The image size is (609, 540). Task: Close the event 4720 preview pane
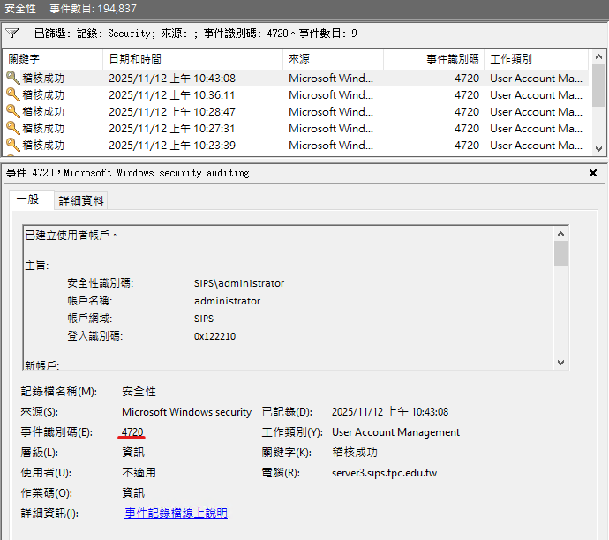pos(594,174)
